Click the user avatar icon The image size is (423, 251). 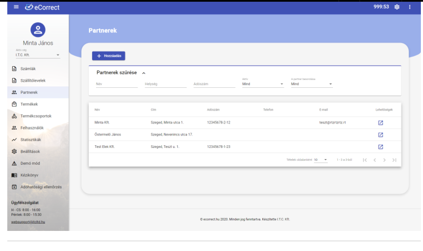coord(38,30)
